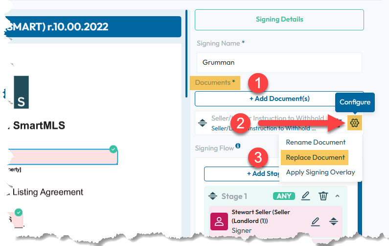Click the Add Document(s) button
Screen dimensions: 389x246
(x=279, y=98)
